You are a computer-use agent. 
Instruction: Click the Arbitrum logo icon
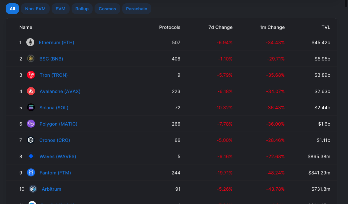pyautogui.click(x=33, y=189)
